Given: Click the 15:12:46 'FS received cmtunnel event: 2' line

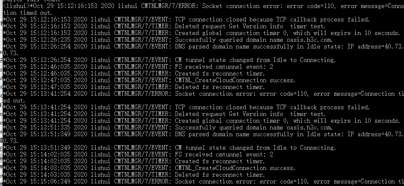Looking at the screenshot, I should coord(224,67).
